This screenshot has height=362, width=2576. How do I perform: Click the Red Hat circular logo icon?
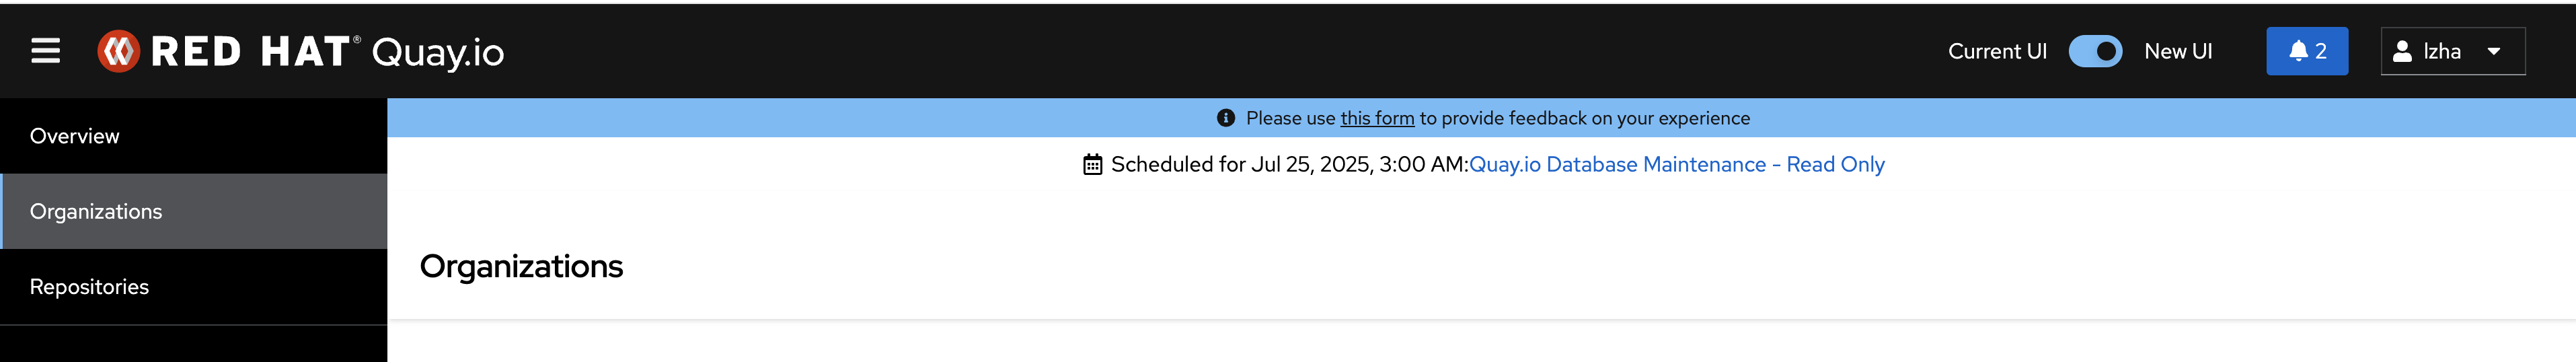118,51
